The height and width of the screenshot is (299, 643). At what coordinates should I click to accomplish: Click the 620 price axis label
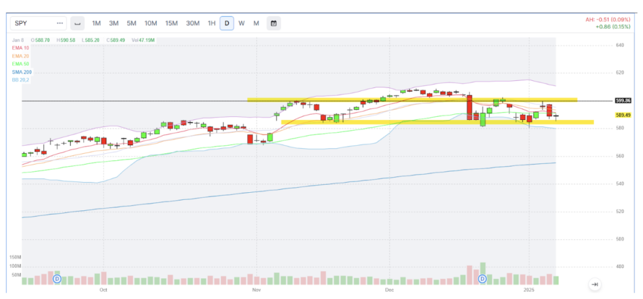pos(620,73)
